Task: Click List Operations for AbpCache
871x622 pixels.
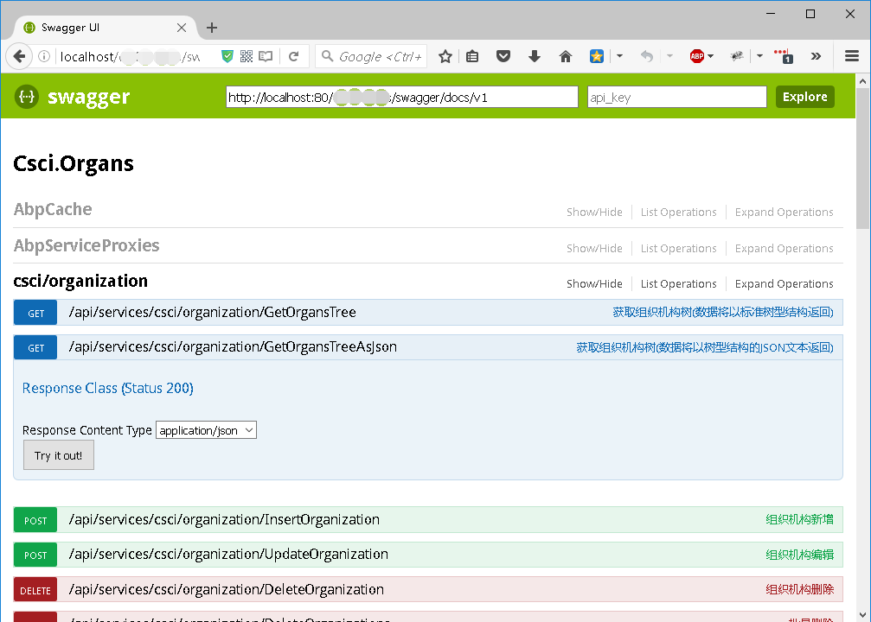Action: coord(678,212)
